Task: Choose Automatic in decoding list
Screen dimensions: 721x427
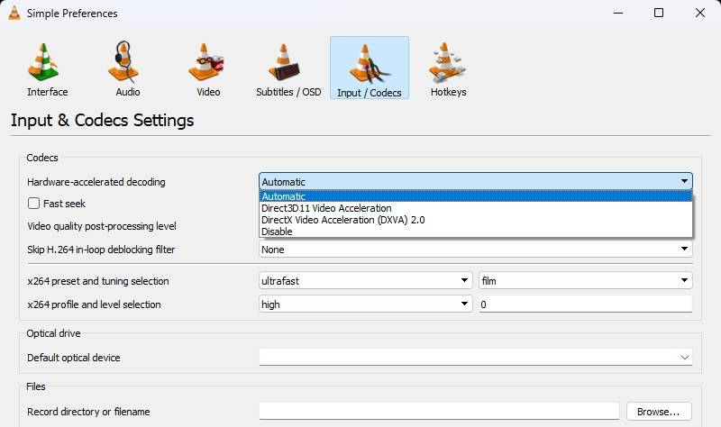Action: coord(476,196)
